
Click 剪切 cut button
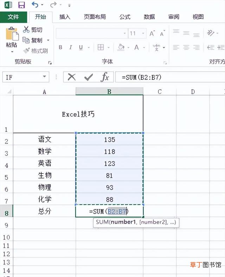(x=33, y=30)
